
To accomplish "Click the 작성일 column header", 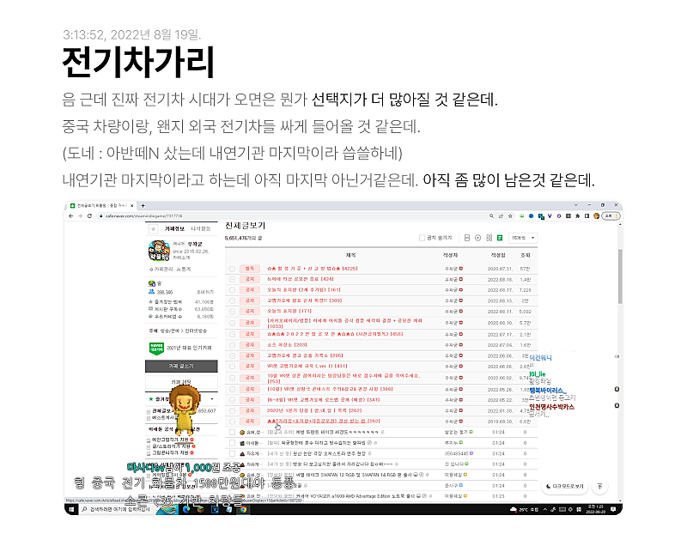I will tap(498, 255).
